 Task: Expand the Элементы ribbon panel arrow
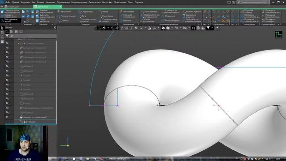point(53,24)
